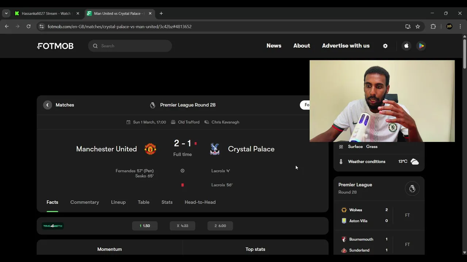Click the FotMob search field
467x262 pixels.
[x=130, y=46]
